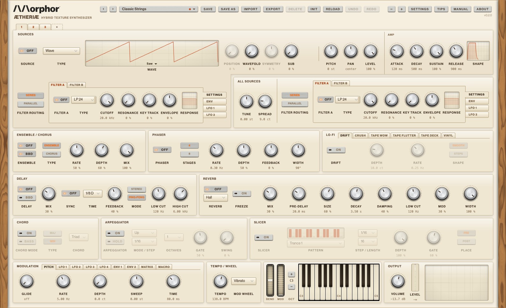Open the Saw waveform selector
The width and height of the screenshot is (506, 308).
tap(152, 64)
